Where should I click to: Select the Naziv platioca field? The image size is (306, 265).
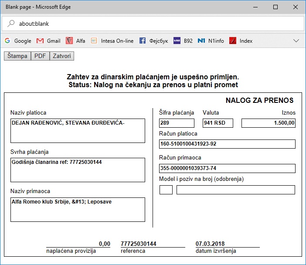78,131
